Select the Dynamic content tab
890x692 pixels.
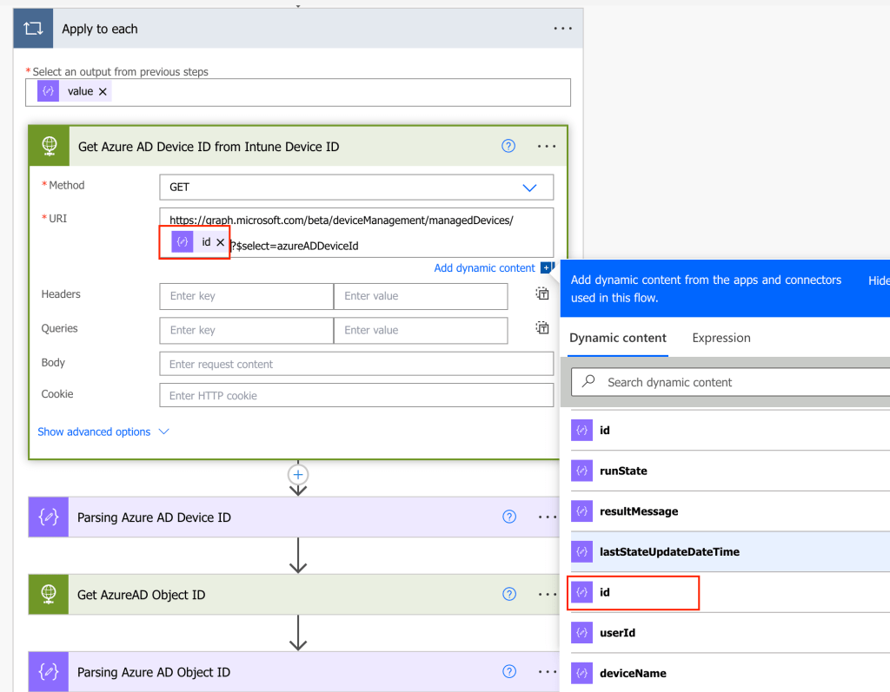[617, 338]
